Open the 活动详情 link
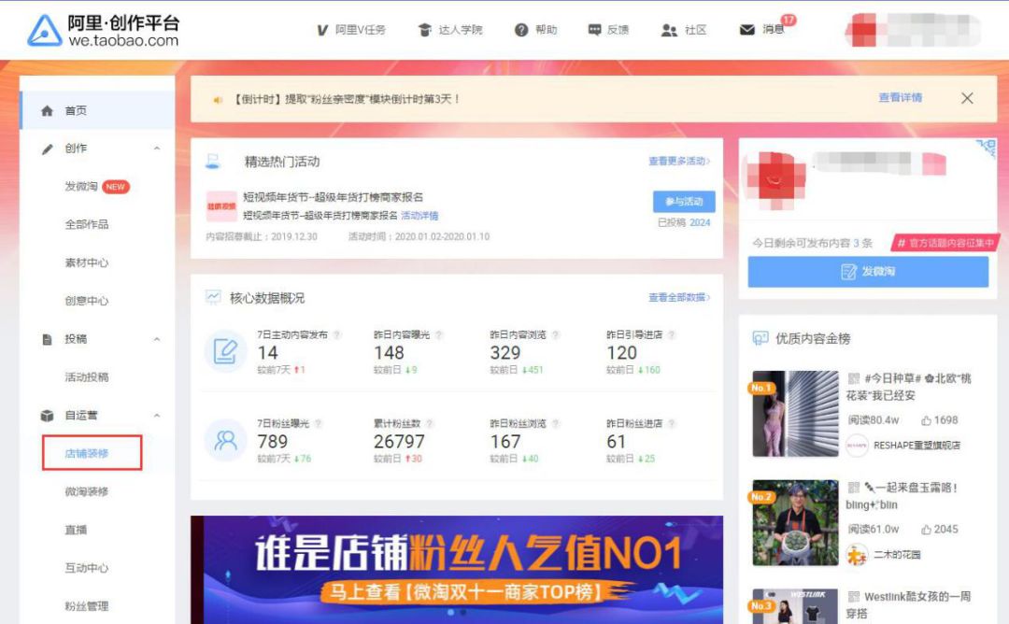The height and width of the screenshot is (624, 1009). (419, 216)
